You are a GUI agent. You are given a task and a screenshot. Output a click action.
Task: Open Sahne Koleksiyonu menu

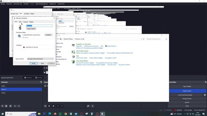42,4
